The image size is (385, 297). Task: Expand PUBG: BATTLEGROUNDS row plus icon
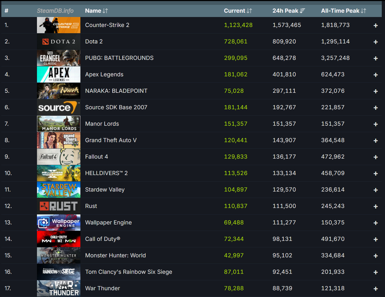pos(376,58)
